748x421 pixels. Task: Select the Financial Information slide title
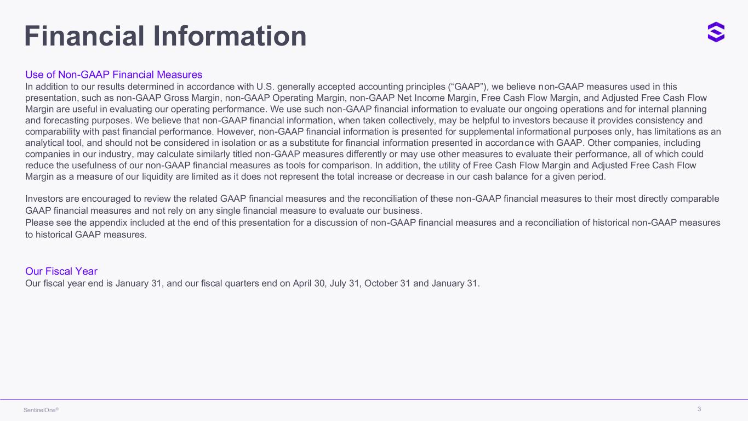(165, 36)
